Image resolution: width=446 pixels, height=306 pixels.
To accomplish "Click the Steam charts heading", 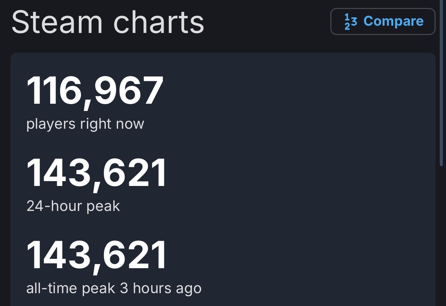I will tap(108, 22).
